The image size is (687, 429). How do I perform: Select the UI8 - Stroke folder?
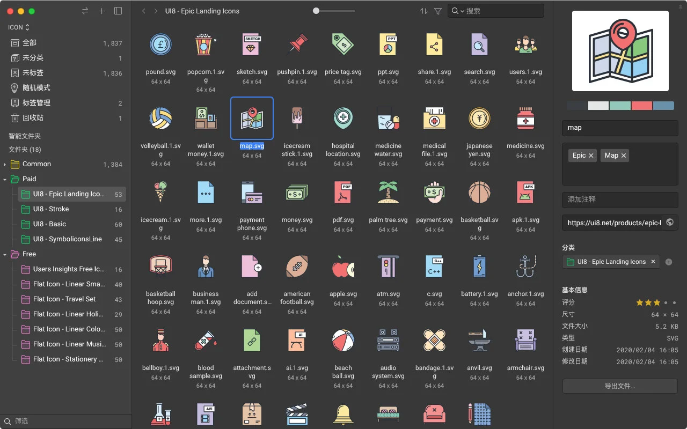51,209
